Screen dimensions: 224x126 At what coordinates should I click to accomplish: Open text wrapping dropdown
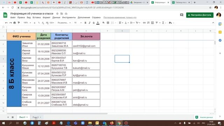(x=132, y=23)
